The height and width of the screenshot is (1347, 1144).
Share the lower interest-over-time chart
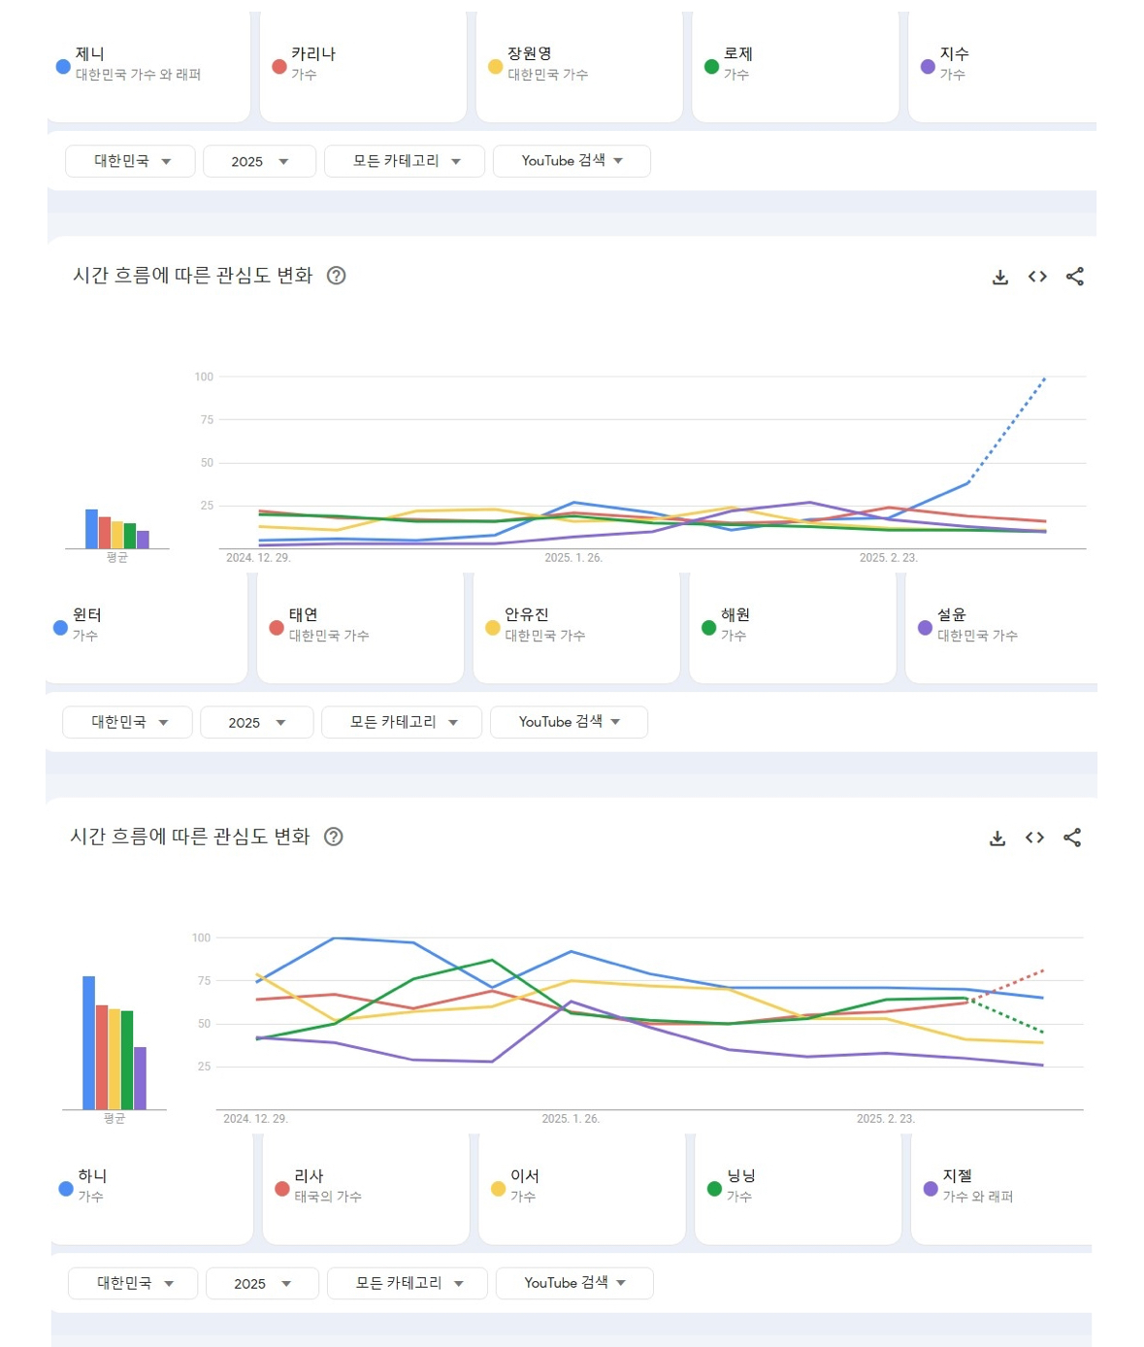click(1072, 838)
